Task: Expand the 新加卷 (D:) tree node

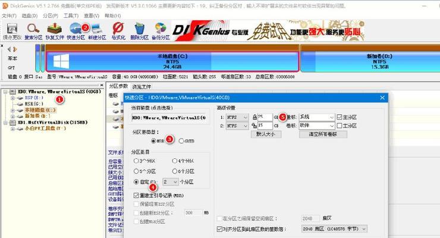Action: coord(12,116)
